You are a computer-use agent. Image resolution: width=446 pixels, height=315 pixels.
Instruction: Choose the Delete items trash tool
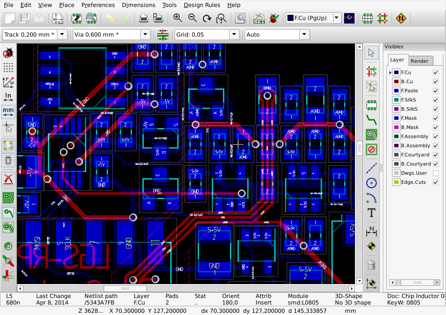pos(371,264)
